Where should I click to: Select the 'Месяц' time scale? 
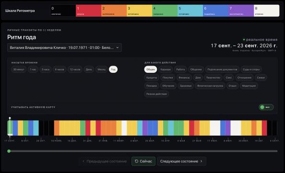click(101, 69)
